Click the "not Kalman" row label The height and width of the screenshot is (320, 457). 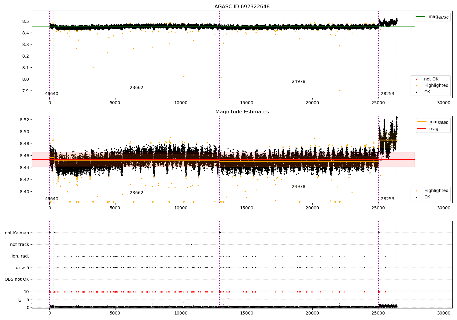click(x=17, y=233)
